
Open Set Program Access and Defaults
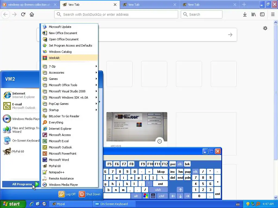[69, 45]
